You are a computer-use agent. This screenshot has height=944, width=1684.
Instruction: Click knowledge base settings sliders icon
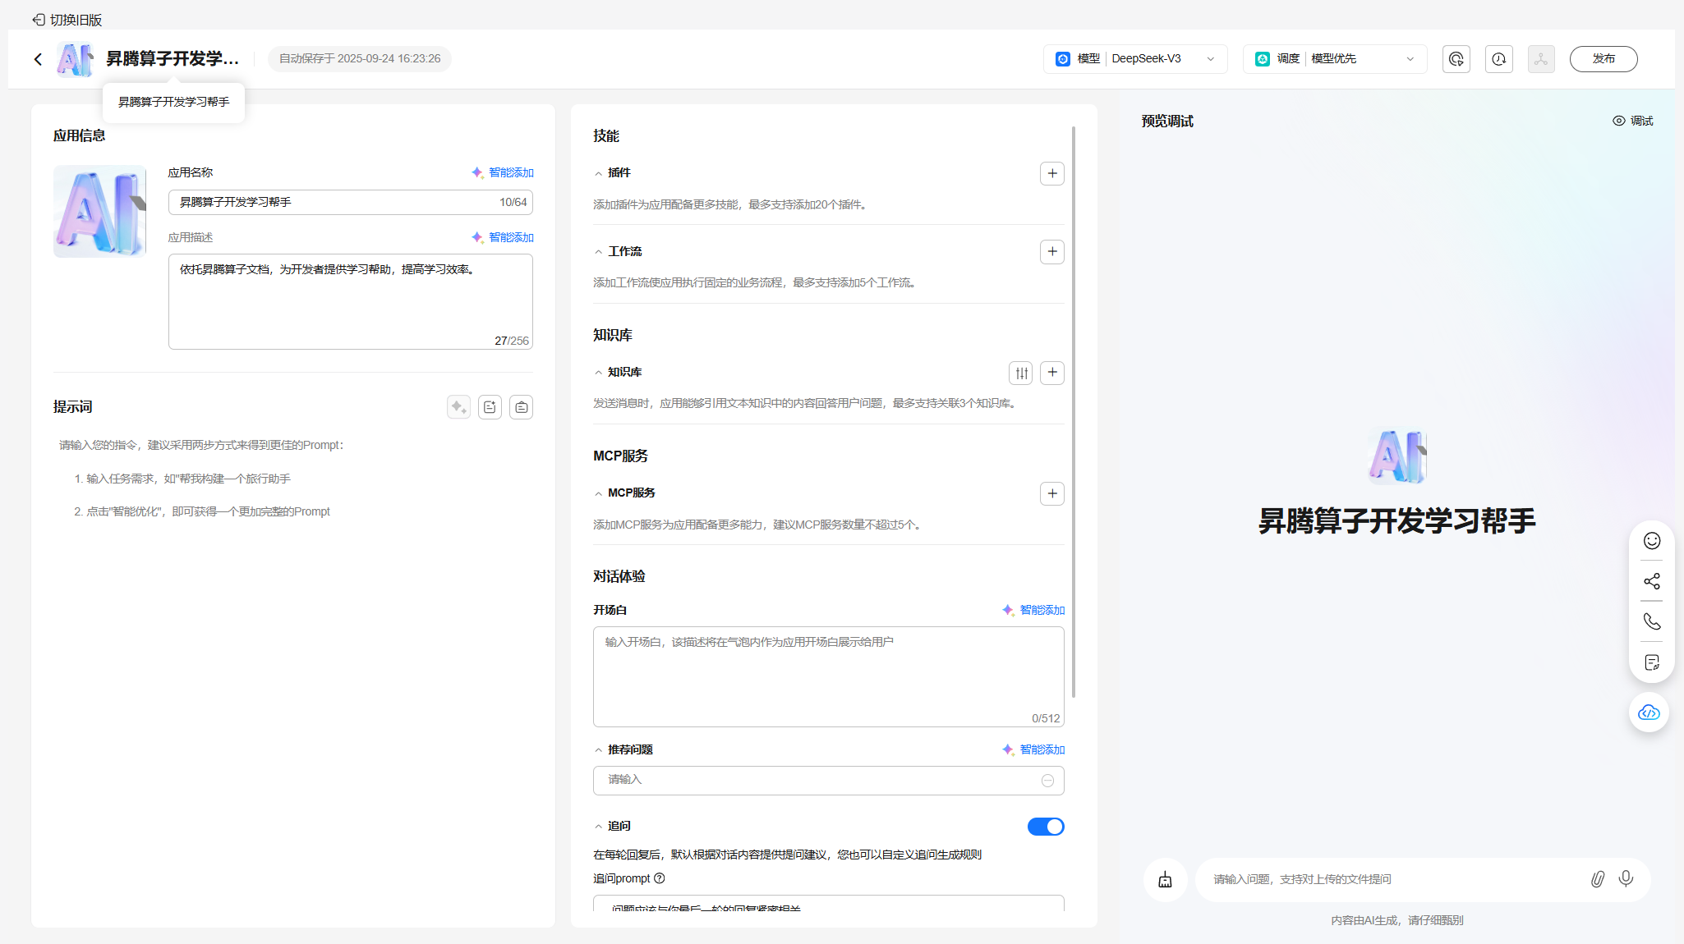click(x=1021, y=373)
